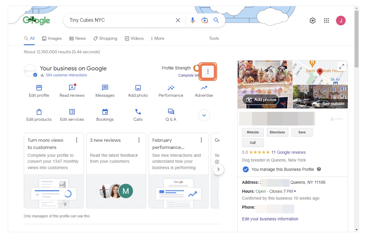Click the Save button
The width and height of the screenshot is (372, 235).
coord(302,132)
